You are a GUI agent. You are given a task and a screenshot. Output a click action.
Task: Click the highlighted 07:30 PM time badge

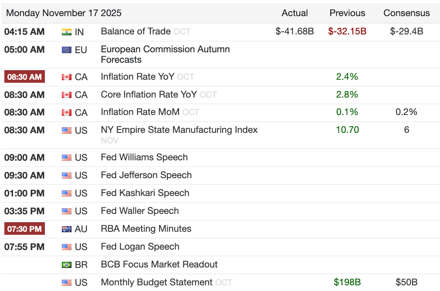point(25,229)
